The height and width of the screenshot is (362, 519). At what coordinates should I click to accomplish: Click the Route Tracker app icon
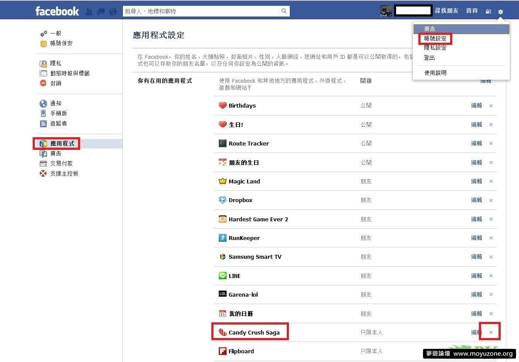coord(222,143)
